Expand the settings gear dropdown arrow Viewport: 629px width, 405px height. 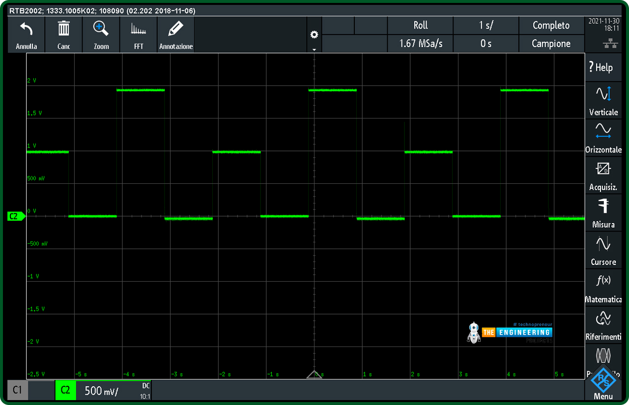pyautogui.click(x=314, y=50)
